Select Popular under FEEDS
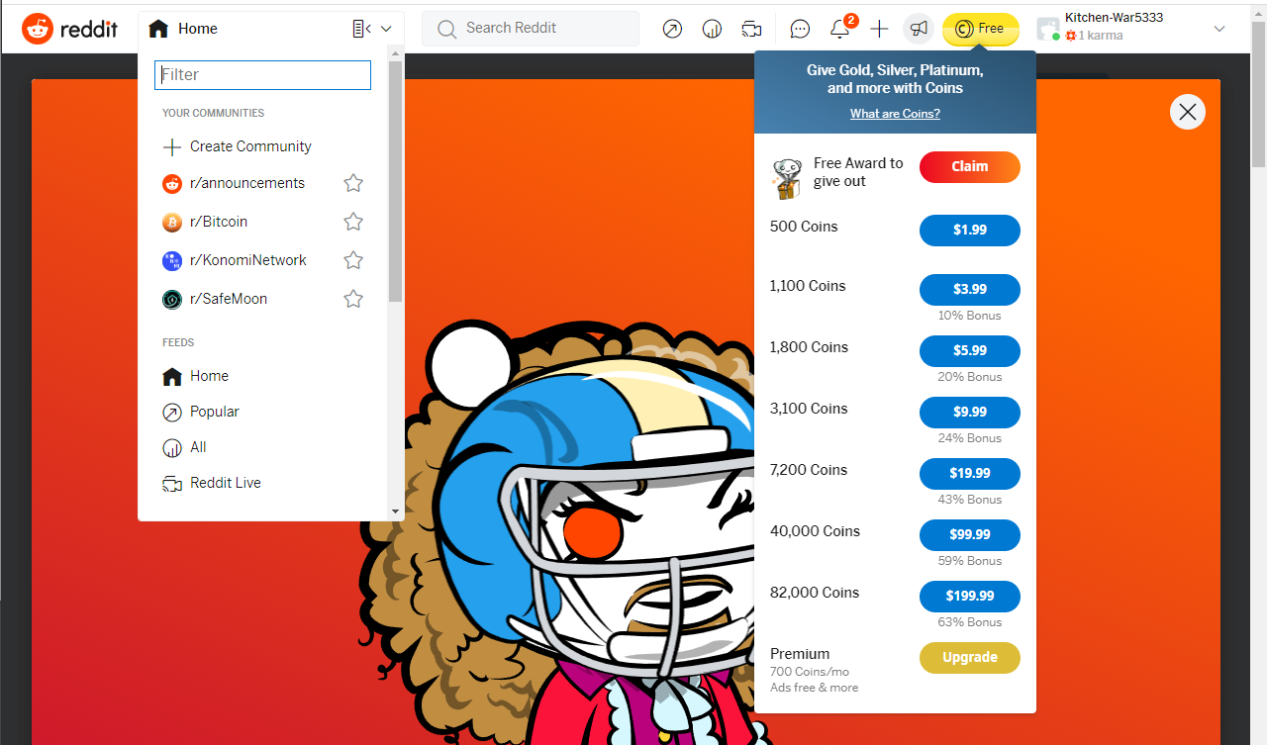1267x745 pixels. coord(213,412)
